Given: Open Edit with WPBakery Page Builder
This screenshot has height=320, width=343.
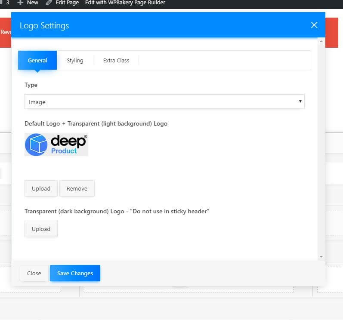Looking at the screenshot, I should tap(125, 3).
